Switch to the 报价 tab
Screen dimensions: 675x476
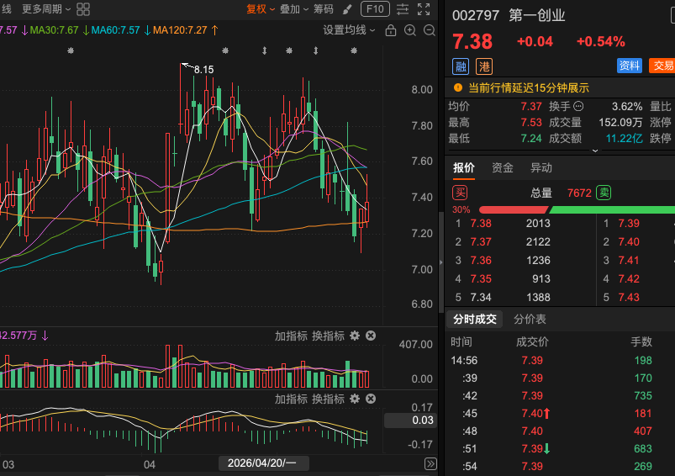click(x=464, y=168)
